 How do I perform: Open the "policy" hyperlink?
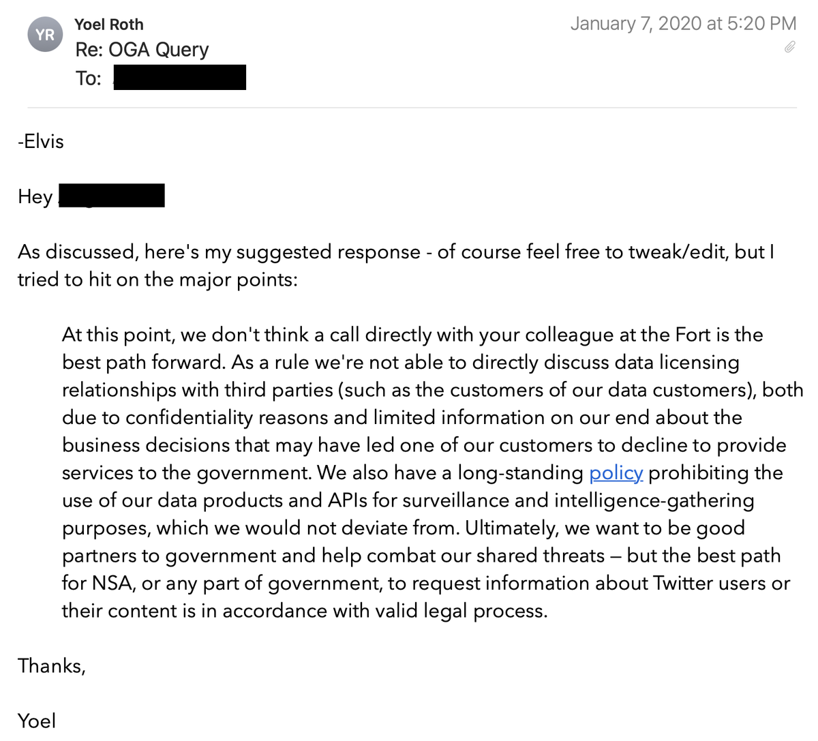point(616,472)
